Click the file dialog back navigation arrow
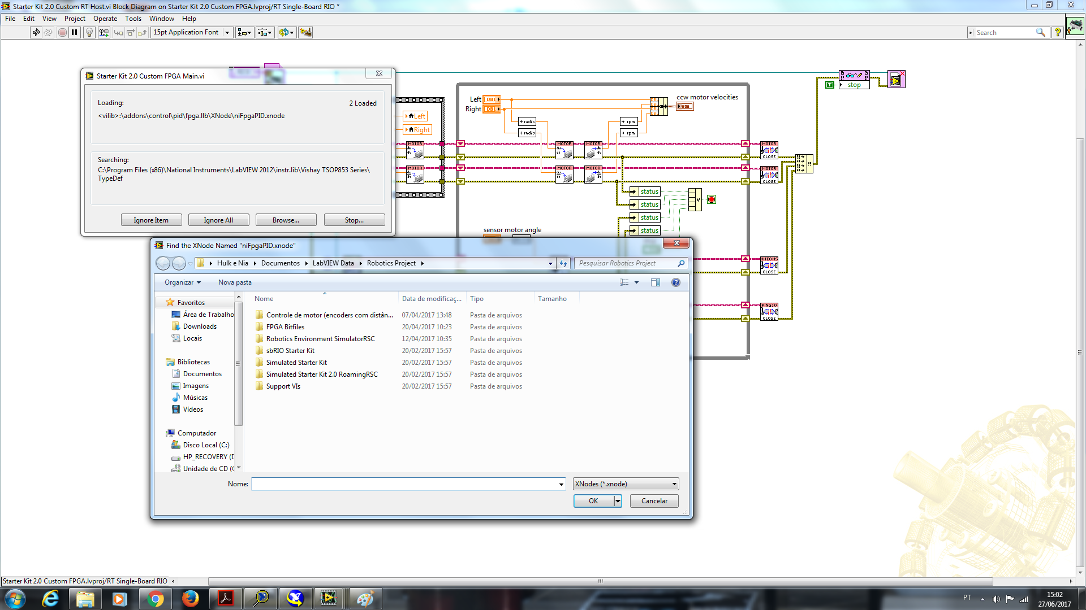 point(163,263)
